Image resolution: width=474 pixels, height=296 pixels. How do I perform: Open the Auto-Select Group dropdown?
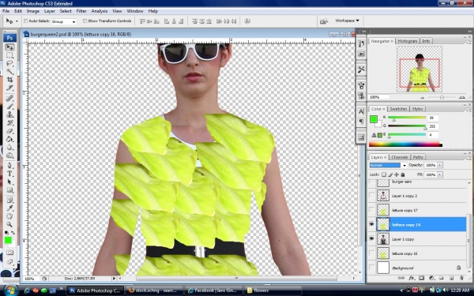[x=63, y=21]
